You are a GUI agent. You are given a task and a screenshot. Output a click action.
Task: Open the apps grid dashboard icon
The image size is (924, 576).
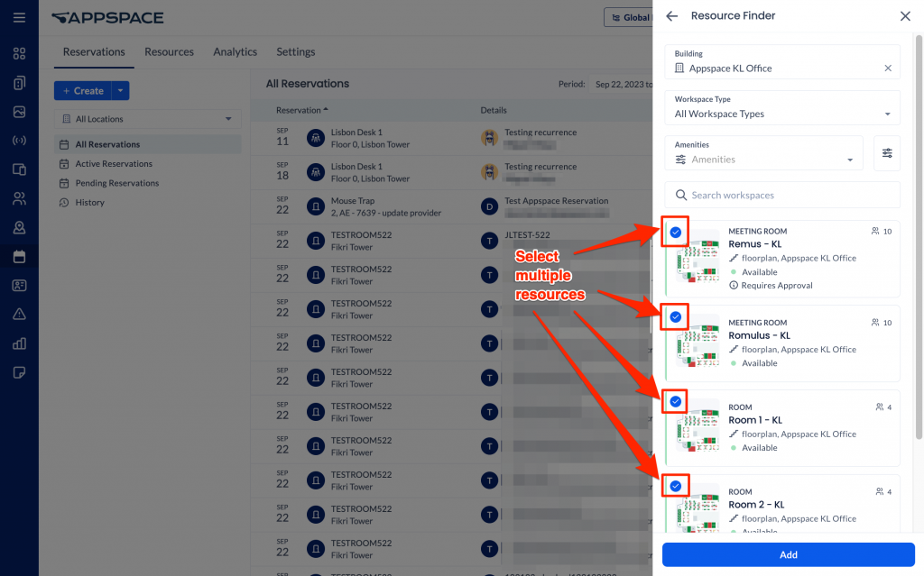(x=20, y=53)
